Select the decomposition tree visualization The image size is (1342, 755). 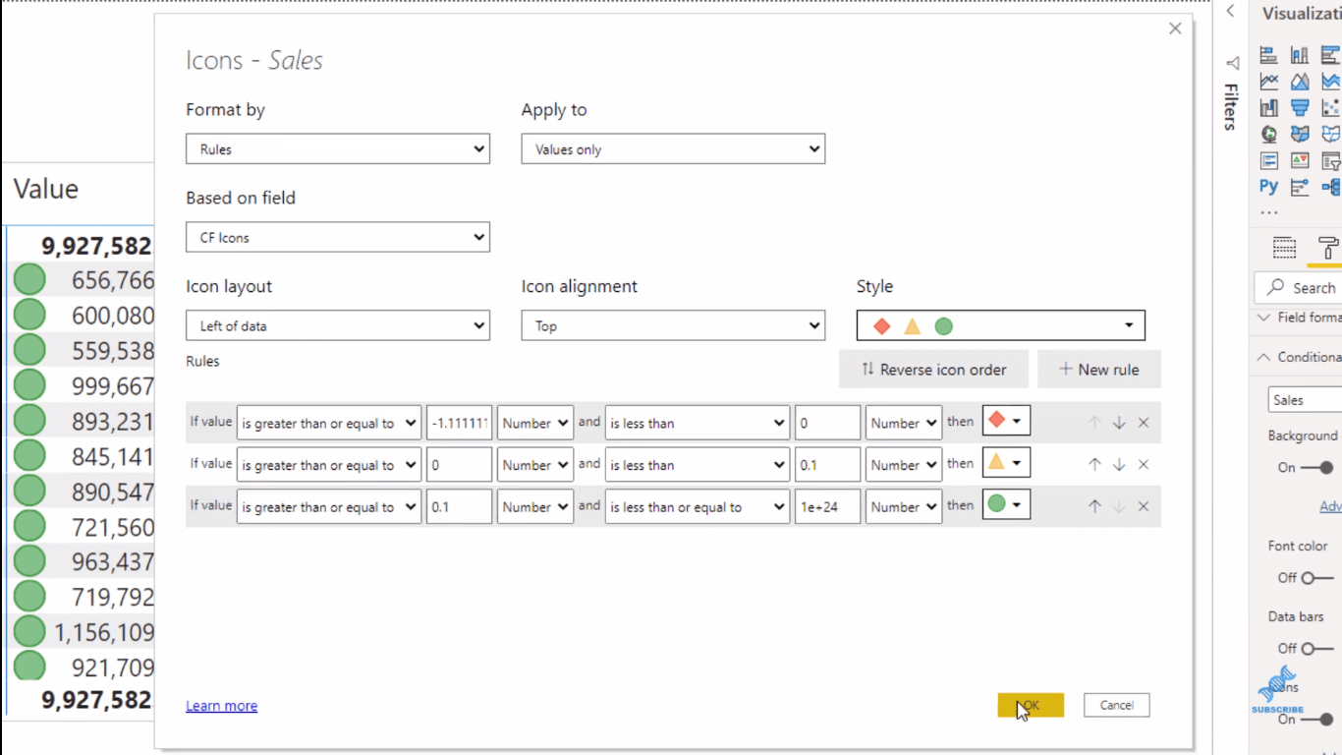click(x=1331, y=187)
